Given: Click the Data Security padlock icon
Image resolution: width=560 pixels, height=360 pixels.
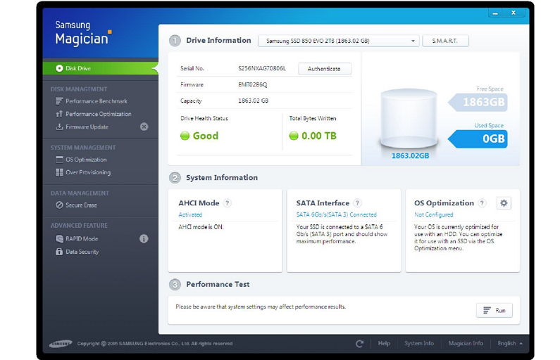Looking at the screenshot, I should [x=59, y=252].
